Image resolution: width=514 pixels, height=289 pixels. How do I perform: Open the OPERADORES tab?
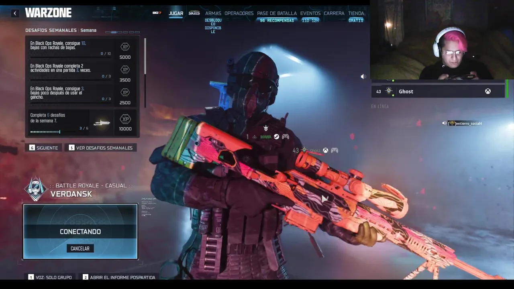tap(239, 13)
